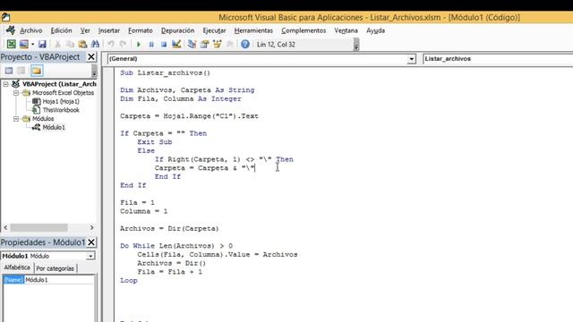Open the Ayuda menu
This screenshot has height=322, width=573.
376,30
